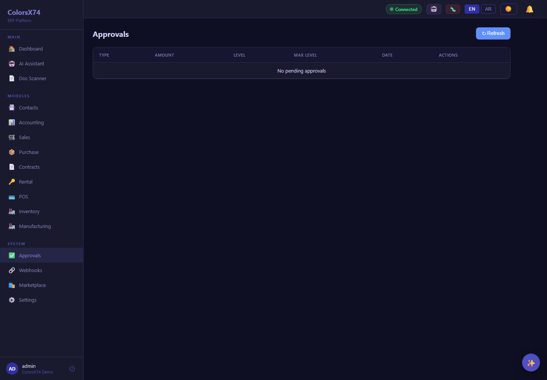The height and width of the screenshot is (380, 547).
Task: Open Doc Scanner label in sidebar
Action: click(33, 78)
